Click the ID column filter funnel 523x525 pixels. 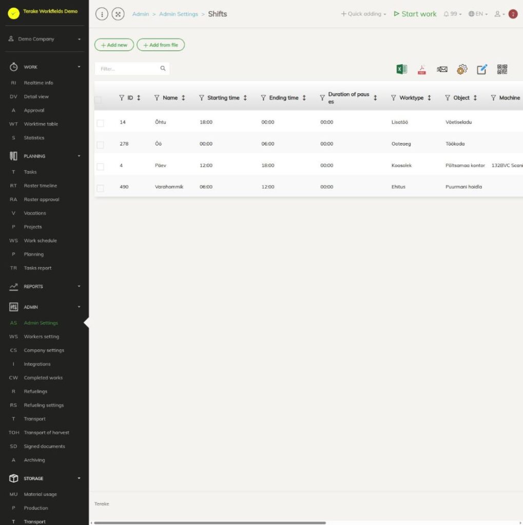122,98
